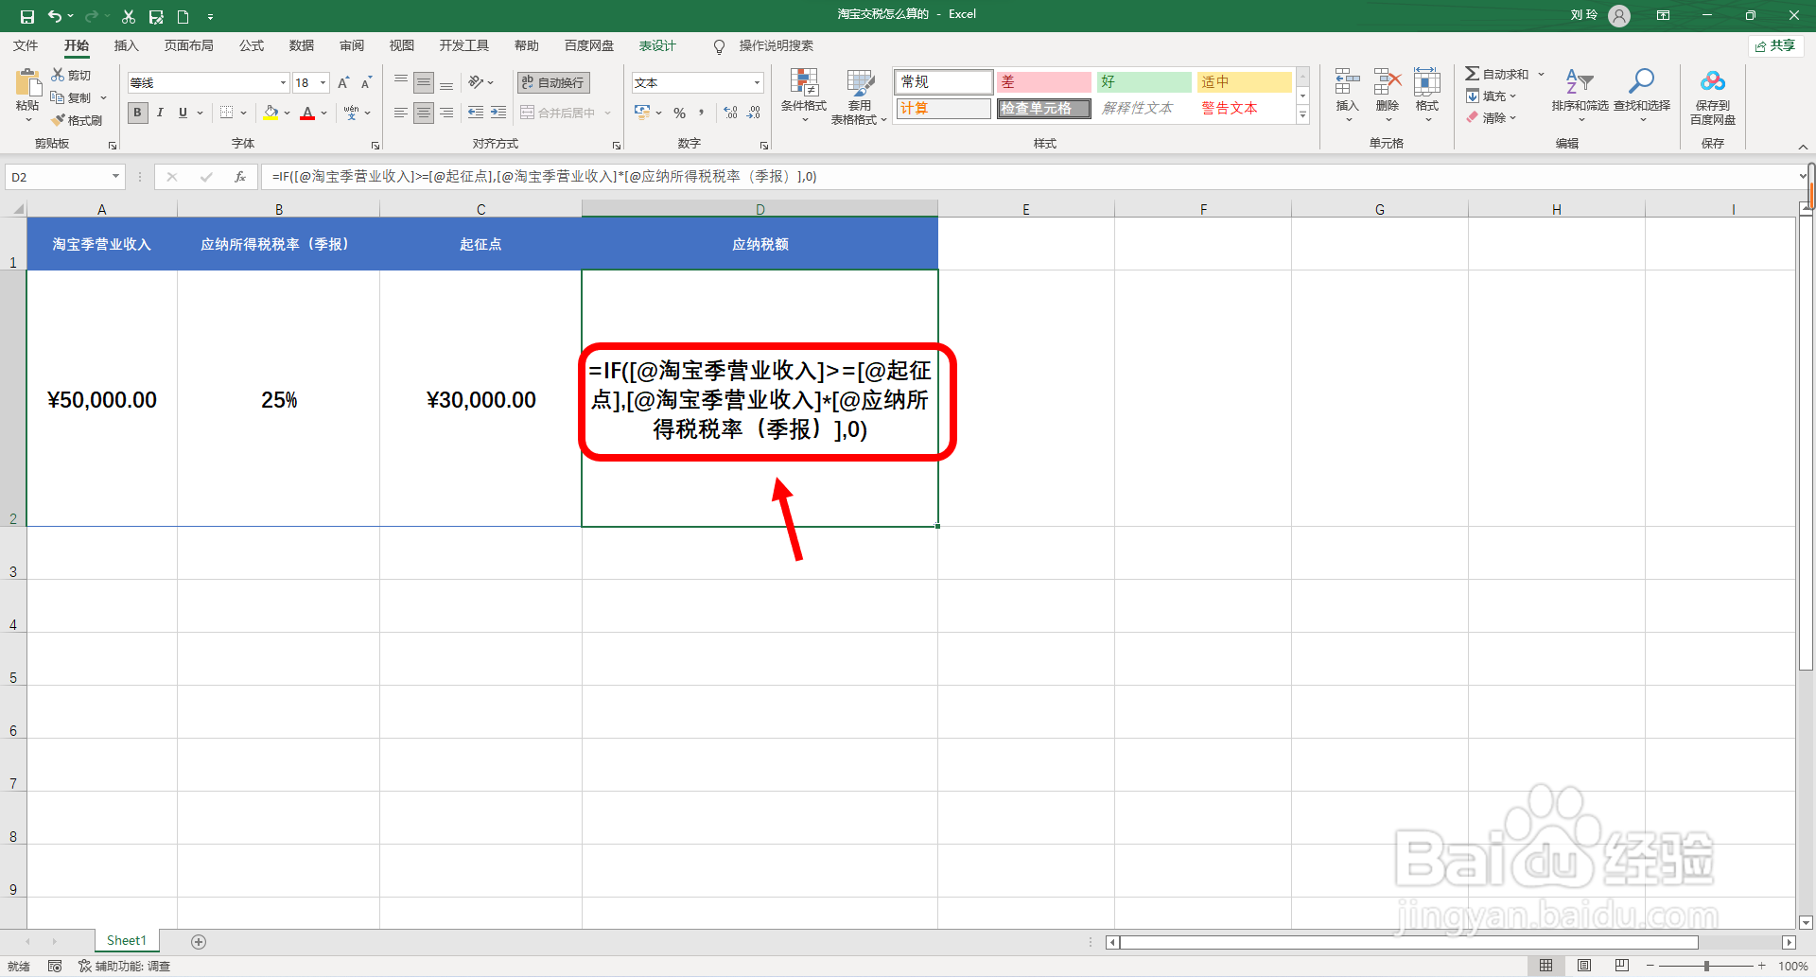Click the fill color paint bucket
The image size is (1816, 977).
271,113
